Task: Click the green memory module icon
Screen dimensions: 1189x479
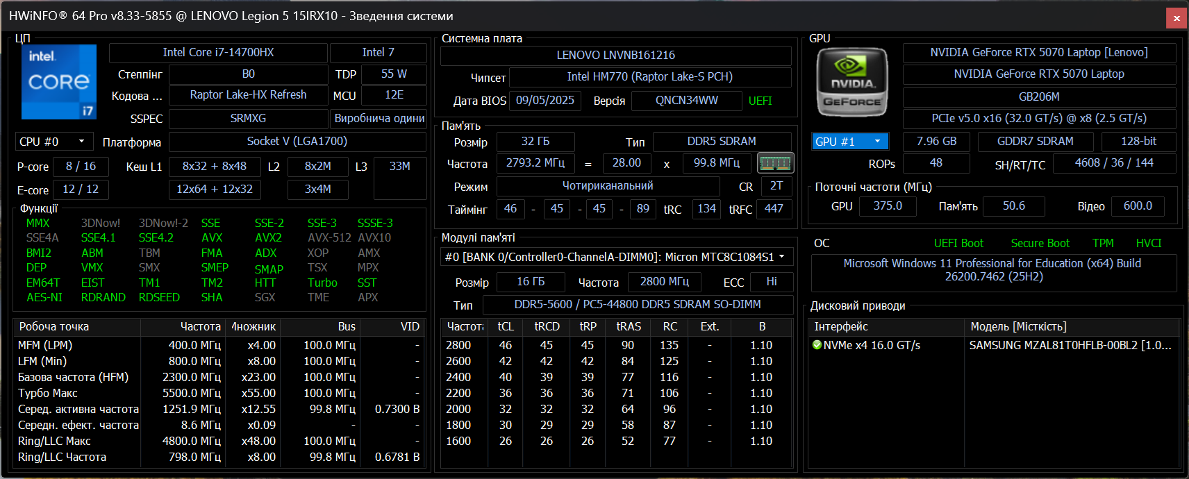Action: [775, 163]
